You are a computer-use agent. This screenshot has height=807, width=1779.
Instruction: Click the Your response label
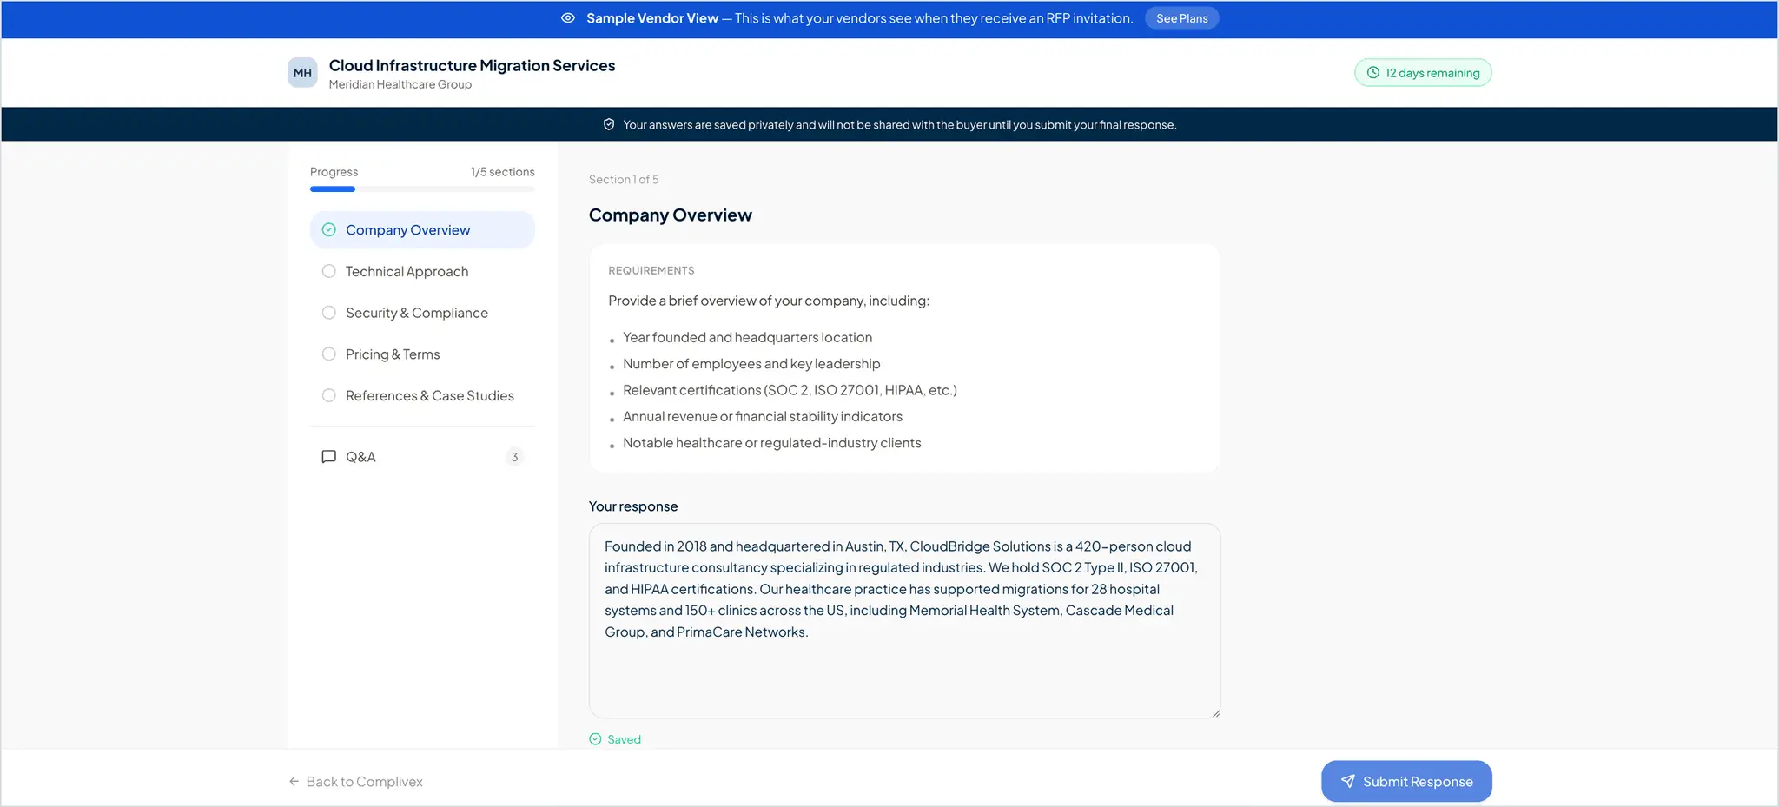coord(633,506)
